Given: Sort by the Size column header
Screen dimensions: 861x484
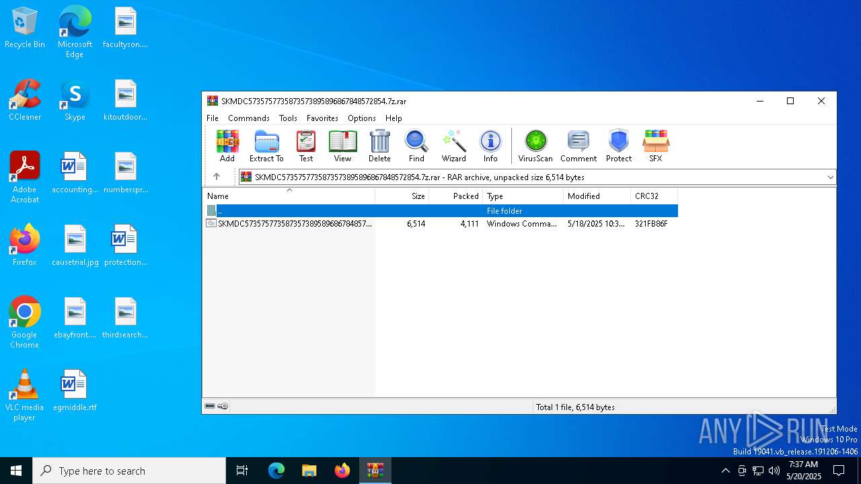Looking at the screenshot, I should click(402, 196).
